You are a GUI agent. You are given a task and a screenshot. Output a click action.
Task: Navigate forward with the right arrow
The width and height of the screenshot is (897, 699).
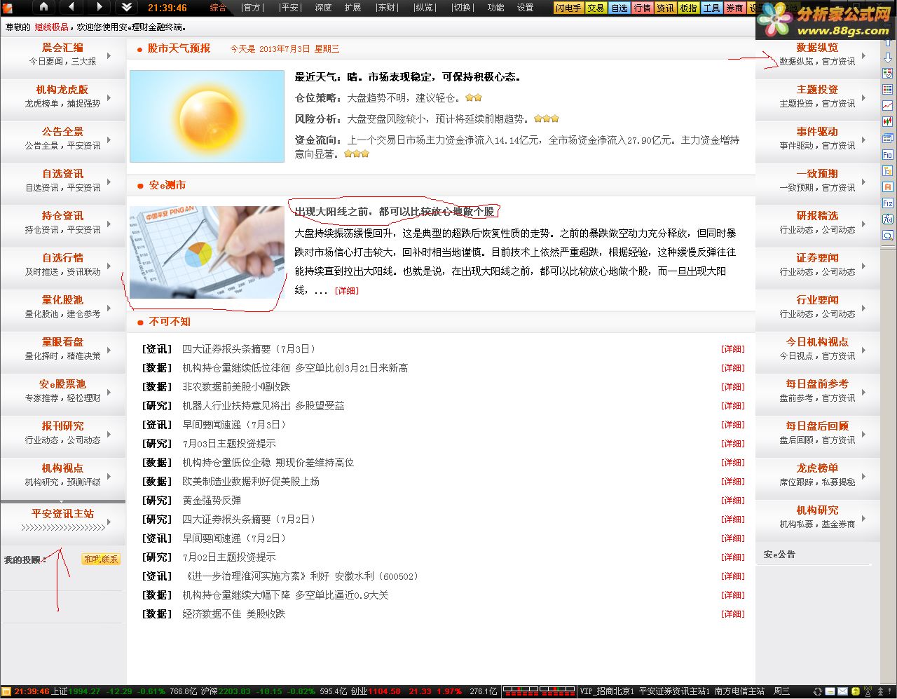(x=99, y=7)
